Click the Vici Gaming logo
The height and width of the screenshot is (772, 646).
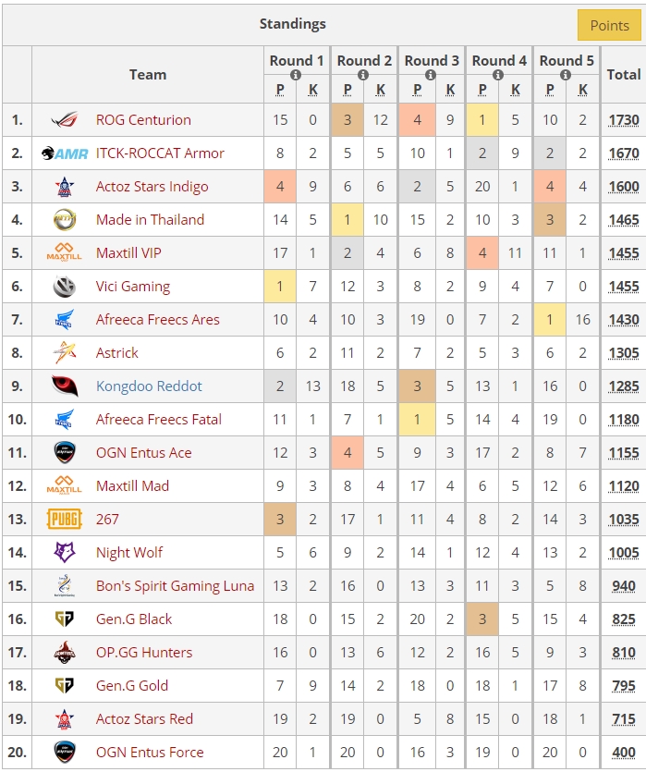65,286
